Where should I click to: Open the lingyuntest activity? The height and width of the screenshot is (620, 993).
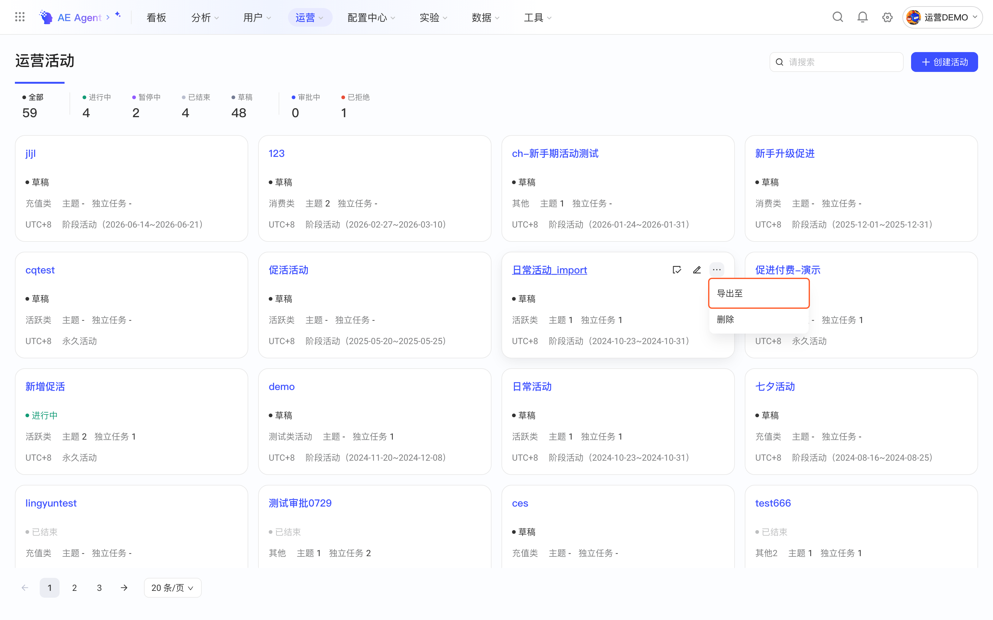[x=51, y=503]
